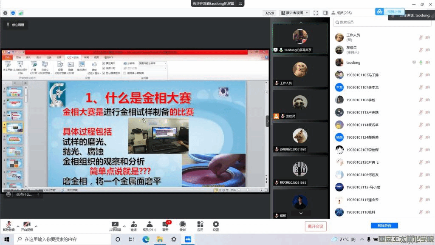The width and height of the screenshot is (435, 245).
Task: Start Recording (录制) from toolbar
Action: click(182, 226)
